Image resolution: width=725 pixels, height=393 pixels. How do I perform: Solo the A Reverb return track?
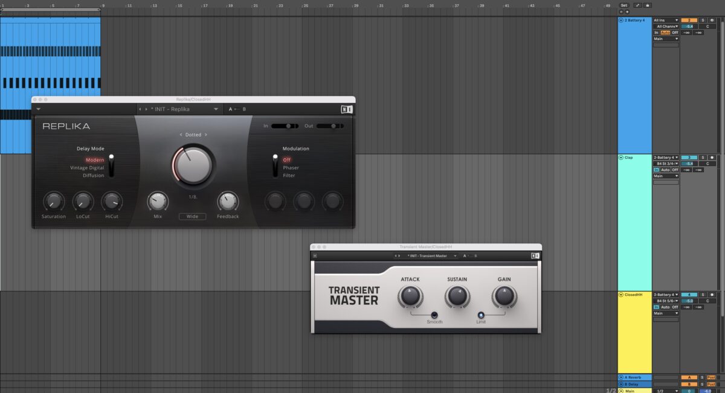(703, 377)
